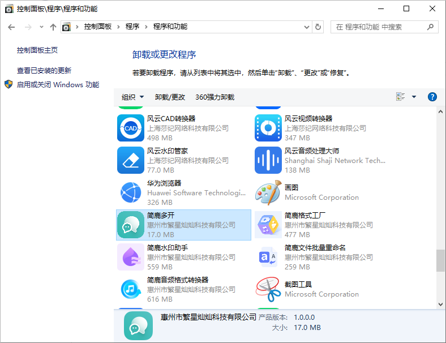Select 截图工具 program name
446x343 pixels.
[x=298, y=284]
